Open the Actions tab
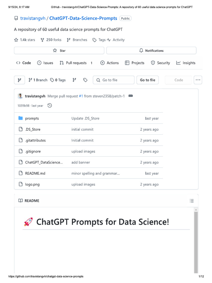The width and height of the screenshot is (212, 283). (x=110, y=63)
